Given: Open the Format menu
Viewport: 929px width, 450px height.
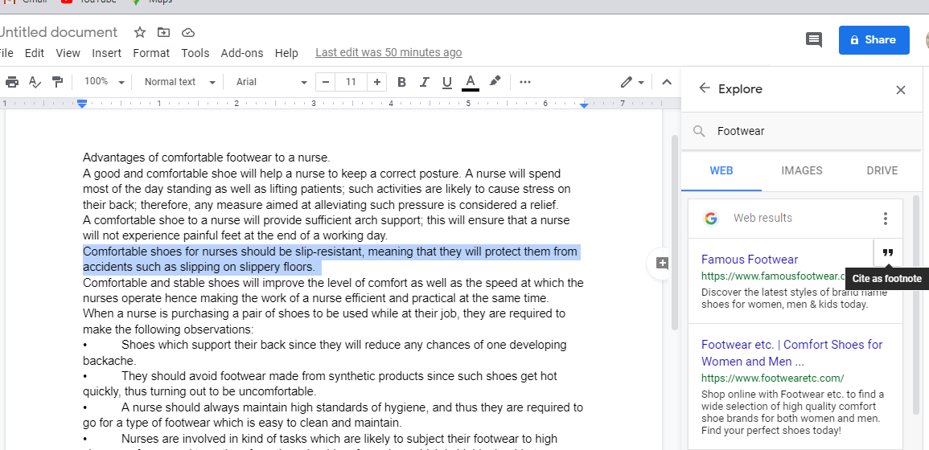Looking at the screenshot, I should point(151,53).
